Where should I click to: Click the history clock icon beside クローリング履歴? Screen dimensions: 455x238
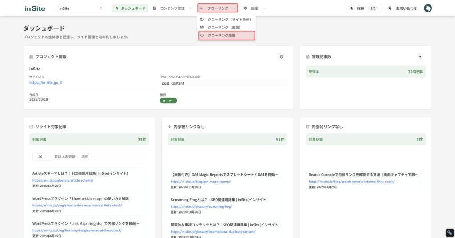click(202, 36)
